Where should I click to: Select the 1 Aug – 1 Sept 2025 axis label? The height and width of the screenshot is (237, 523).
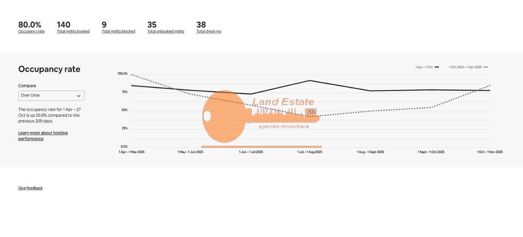370,152
